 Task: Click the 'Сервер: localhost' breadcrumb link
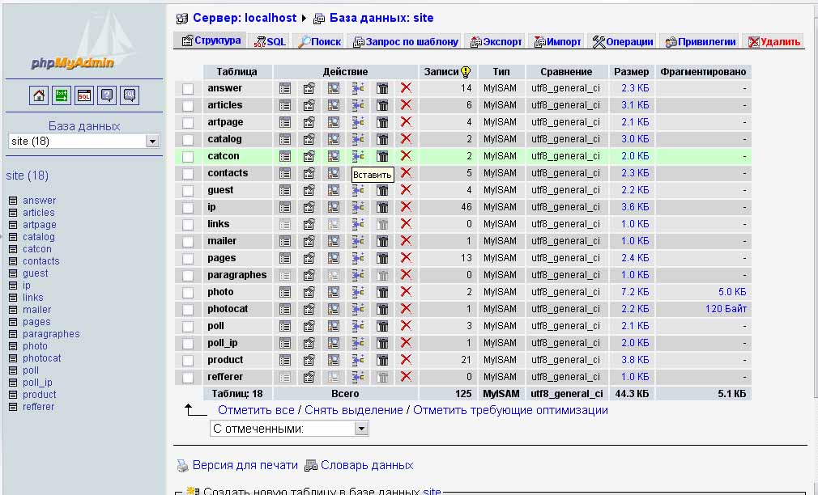(x=245, y=18)
